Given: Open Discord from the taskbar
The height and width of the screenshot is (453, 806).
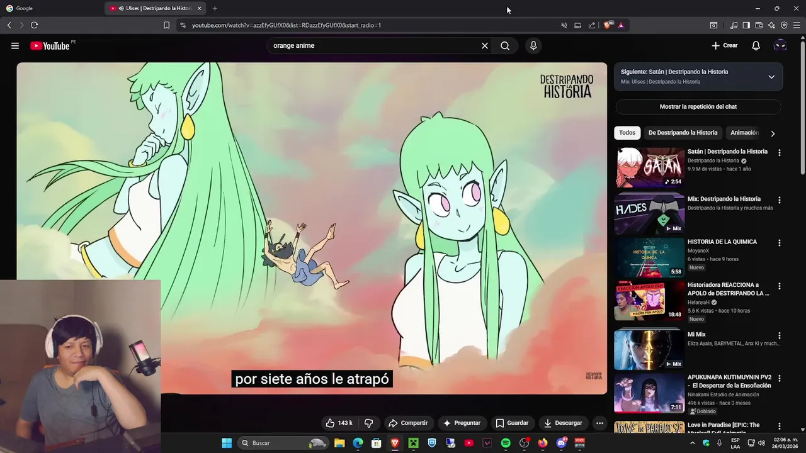Looking at the screenshot, I should point(561,443).
